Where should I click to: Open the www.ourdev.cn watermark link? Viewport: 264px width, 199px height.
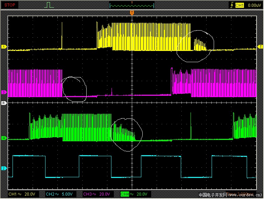tap(245, 195)
